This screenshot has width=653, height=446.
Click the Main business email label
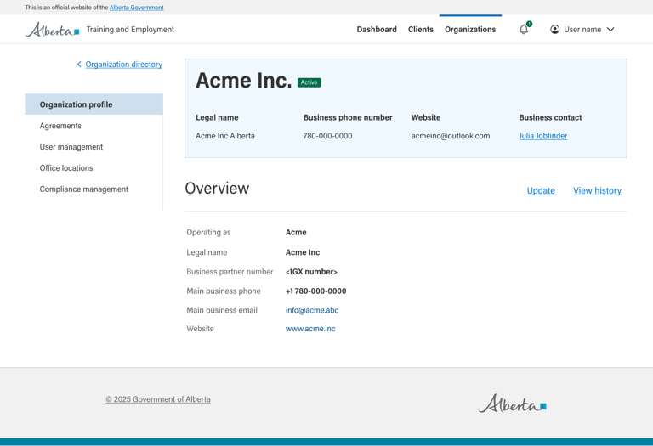click(x=222, y=310)
